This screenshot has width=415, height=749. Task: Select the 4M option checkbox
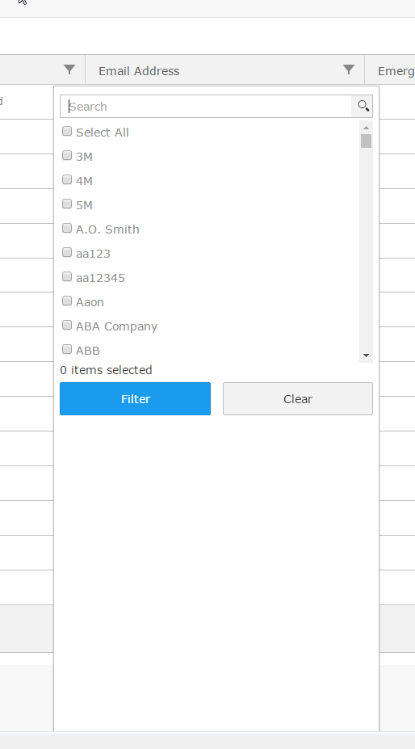67,179
